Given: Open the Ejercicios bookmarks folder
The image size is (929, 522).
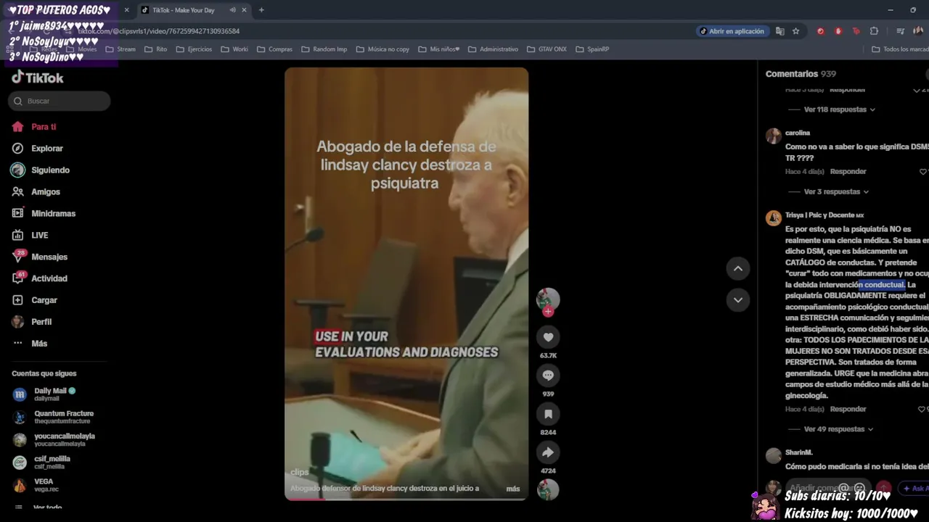Looking at the screenshot, I should point(194,49).
